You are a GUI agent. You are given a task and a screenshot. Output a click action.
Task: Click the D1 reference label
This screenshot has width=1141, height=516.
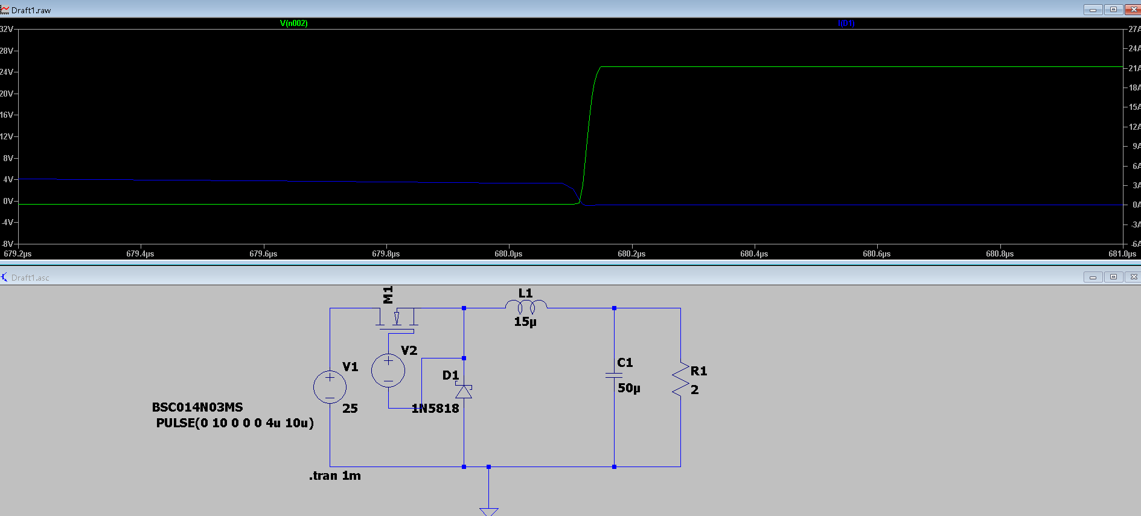(x=451, y=375)
